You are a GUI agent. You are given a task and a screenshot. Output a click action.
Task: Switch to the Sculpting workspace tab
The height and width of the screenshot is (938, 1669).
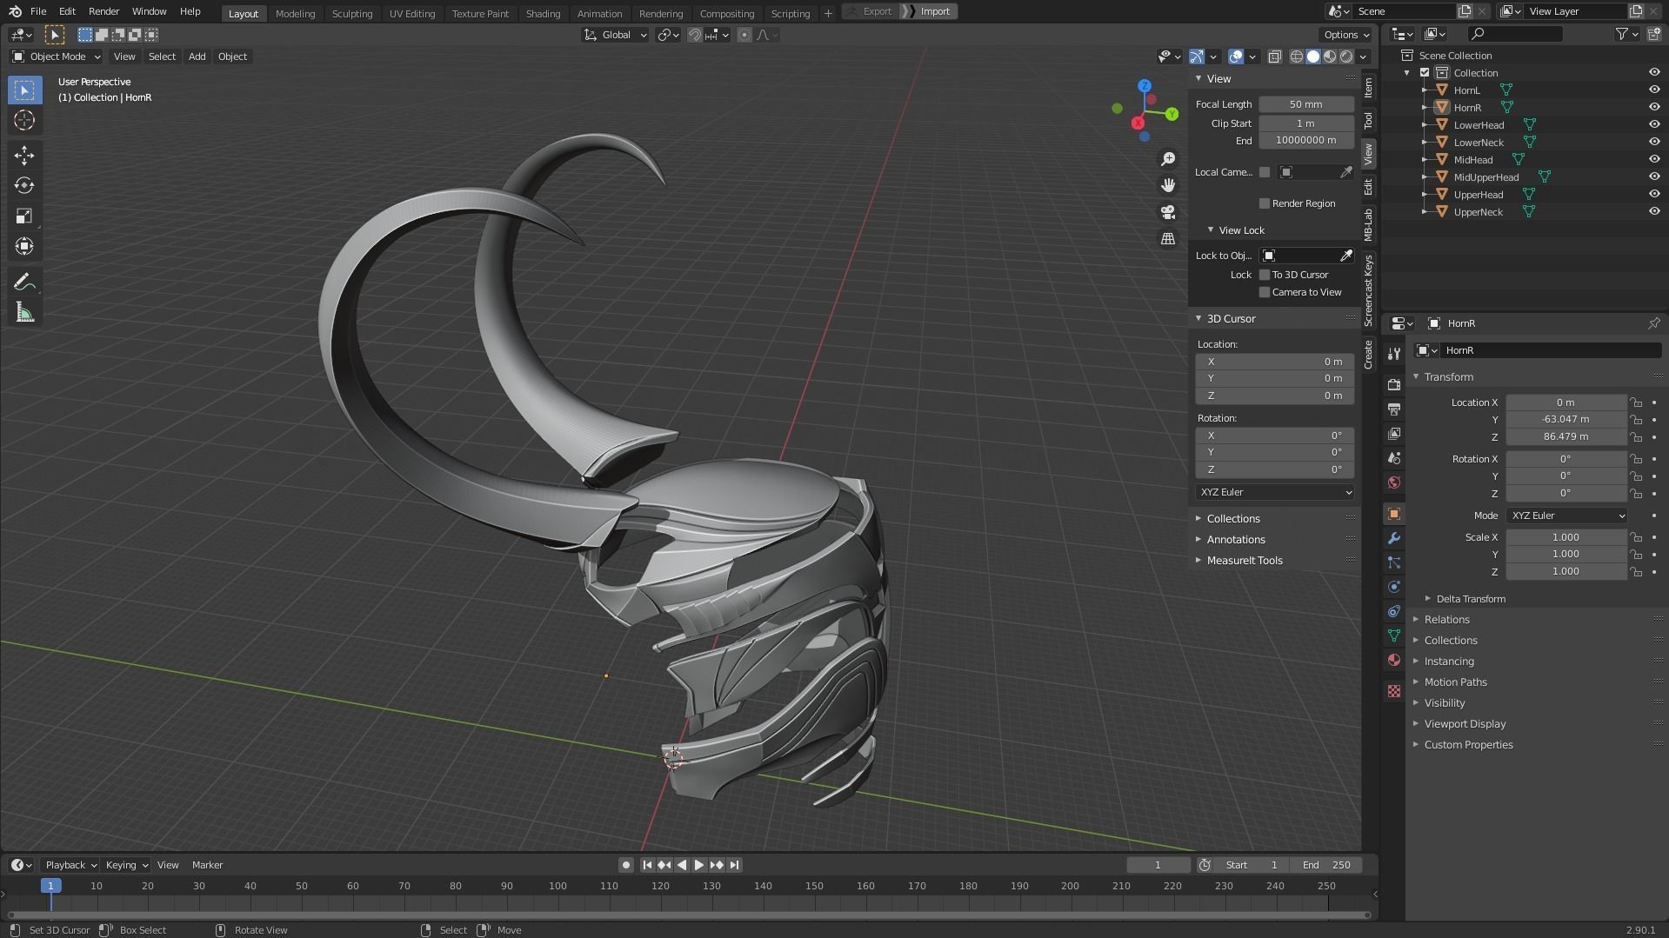[x=351, y=13]
